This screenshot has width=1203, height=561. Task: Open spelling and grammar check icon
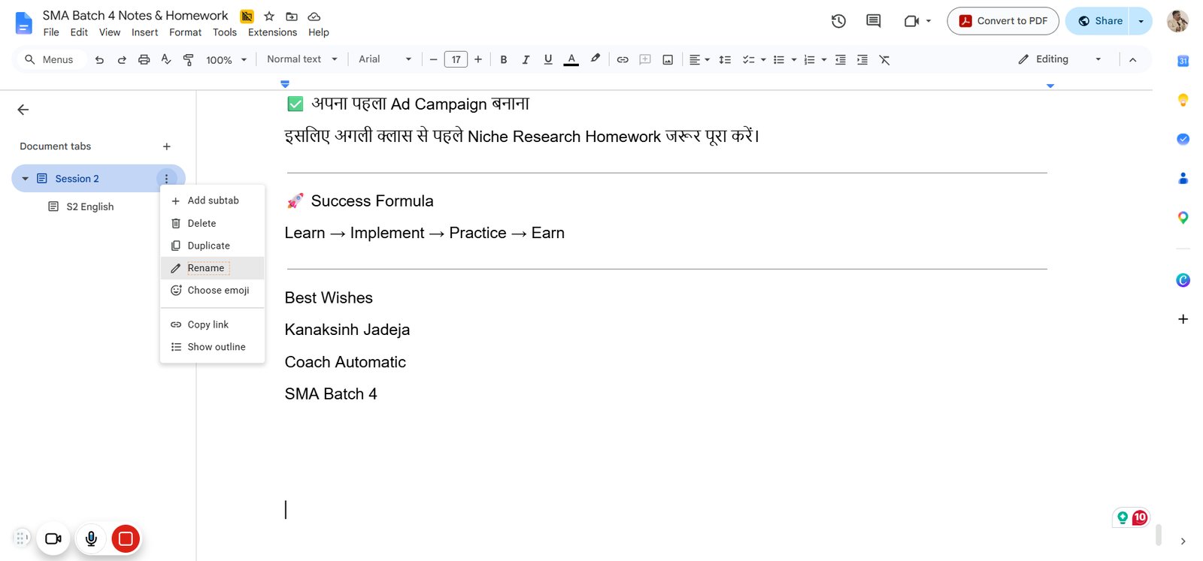pyautogui.click(x=166, y=59)
